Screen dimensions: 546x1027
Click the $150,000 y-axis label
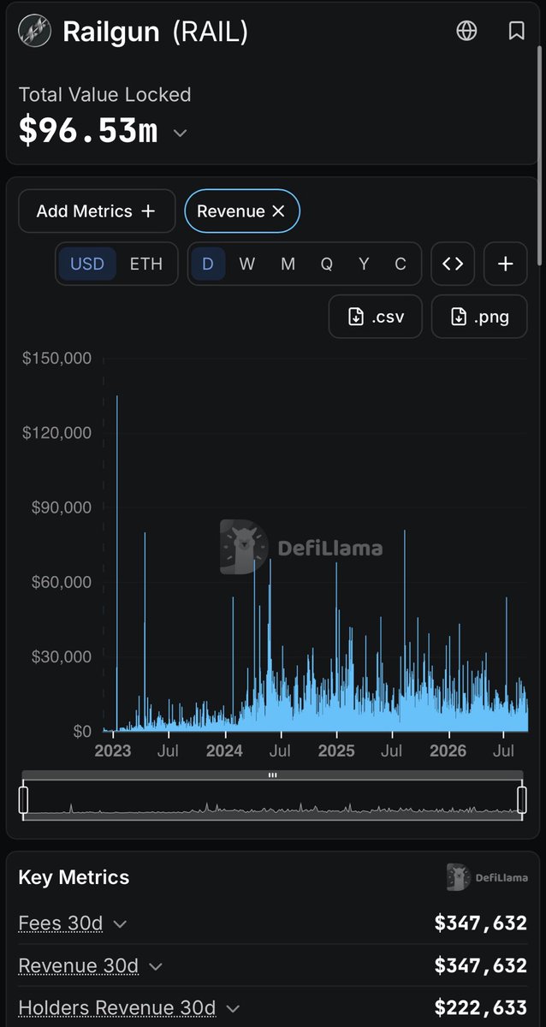click(x=56, y=358)
